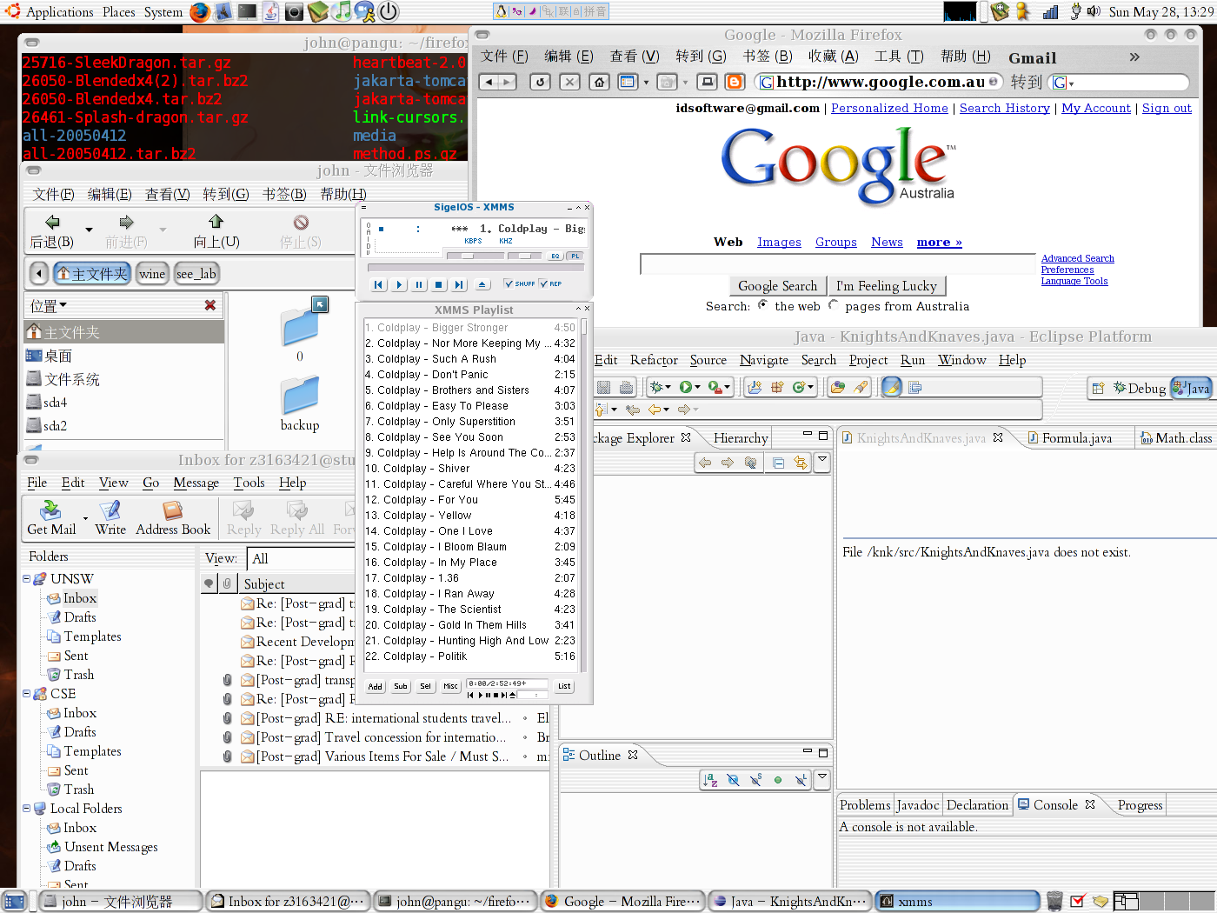Viewport: 1217px width, 913px height.
Task: Select 'the web' search radio button
Action: (x=762, y=305)
